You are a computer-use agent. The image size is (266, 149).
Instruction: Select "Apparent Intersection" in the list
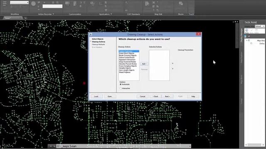[127, 60]
